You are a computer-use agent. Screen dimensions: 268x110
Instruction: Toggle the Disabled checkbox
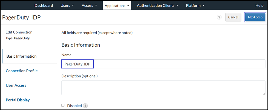click(x=63, y=105)
